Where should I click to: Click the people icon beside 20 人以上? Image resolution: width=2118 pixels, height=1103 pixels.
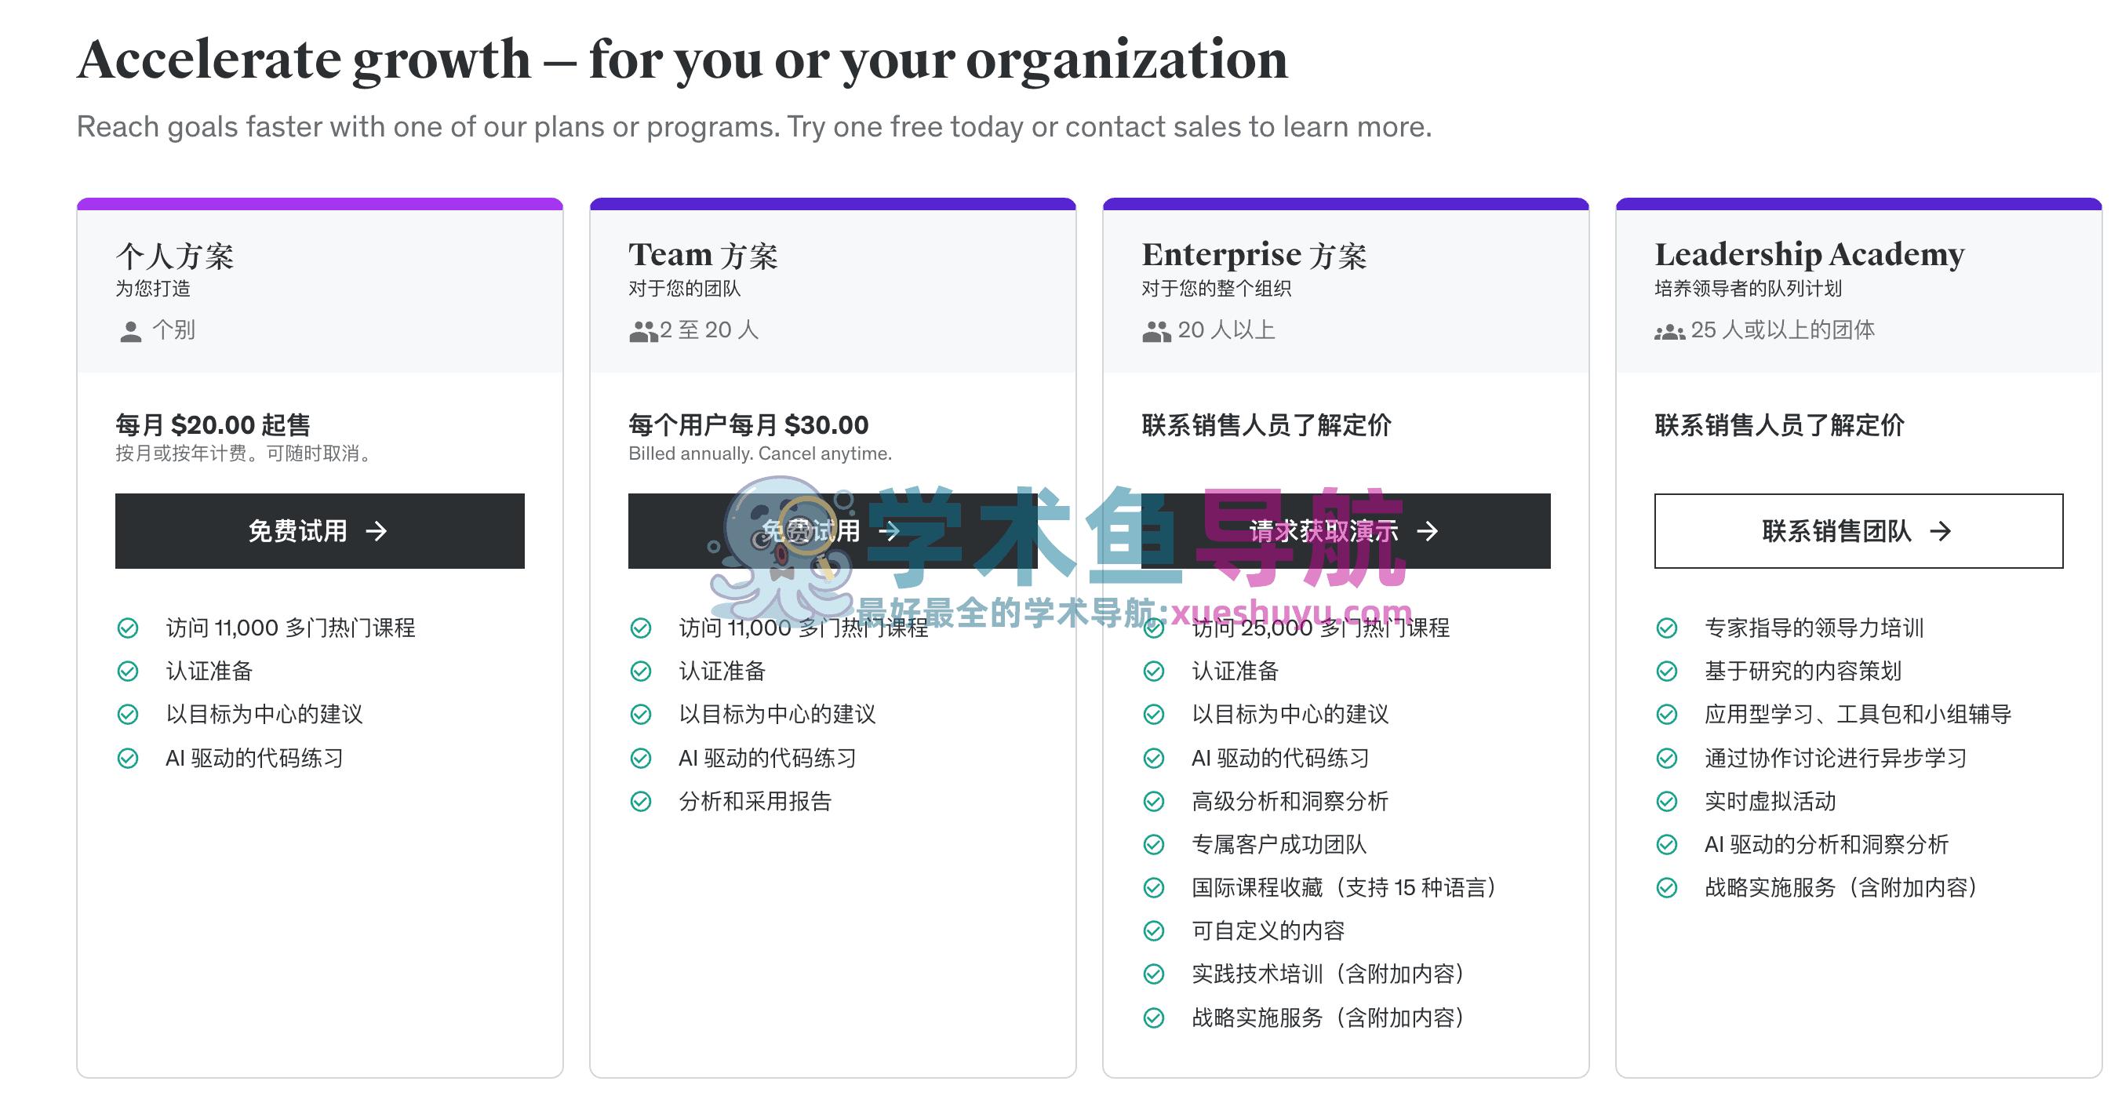pyautogui.click(x=1156, y=332)
